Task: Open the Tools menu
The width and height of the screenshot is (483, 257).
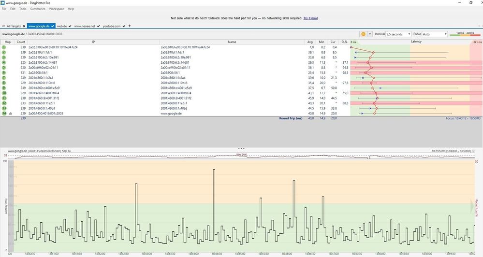Action: (x=23, y=9)
